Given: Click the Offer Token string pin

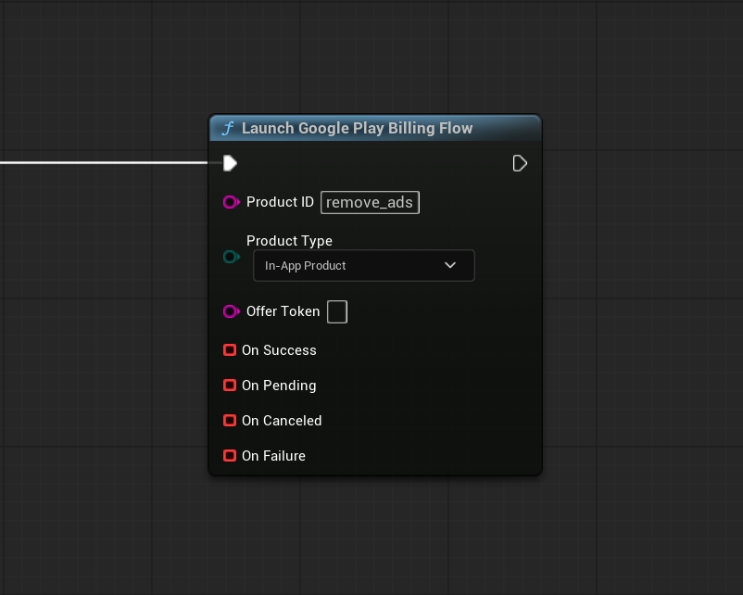Looking at the screenshot, I should point(232,311).
